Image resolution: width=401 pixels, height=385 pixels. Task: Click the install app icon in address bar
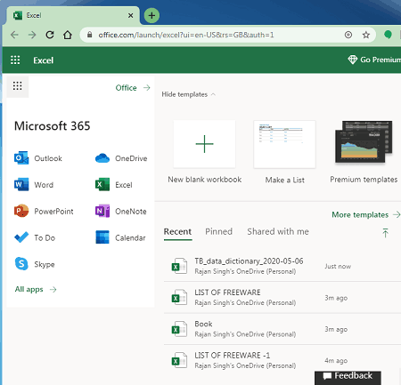(x=348, y=35)
